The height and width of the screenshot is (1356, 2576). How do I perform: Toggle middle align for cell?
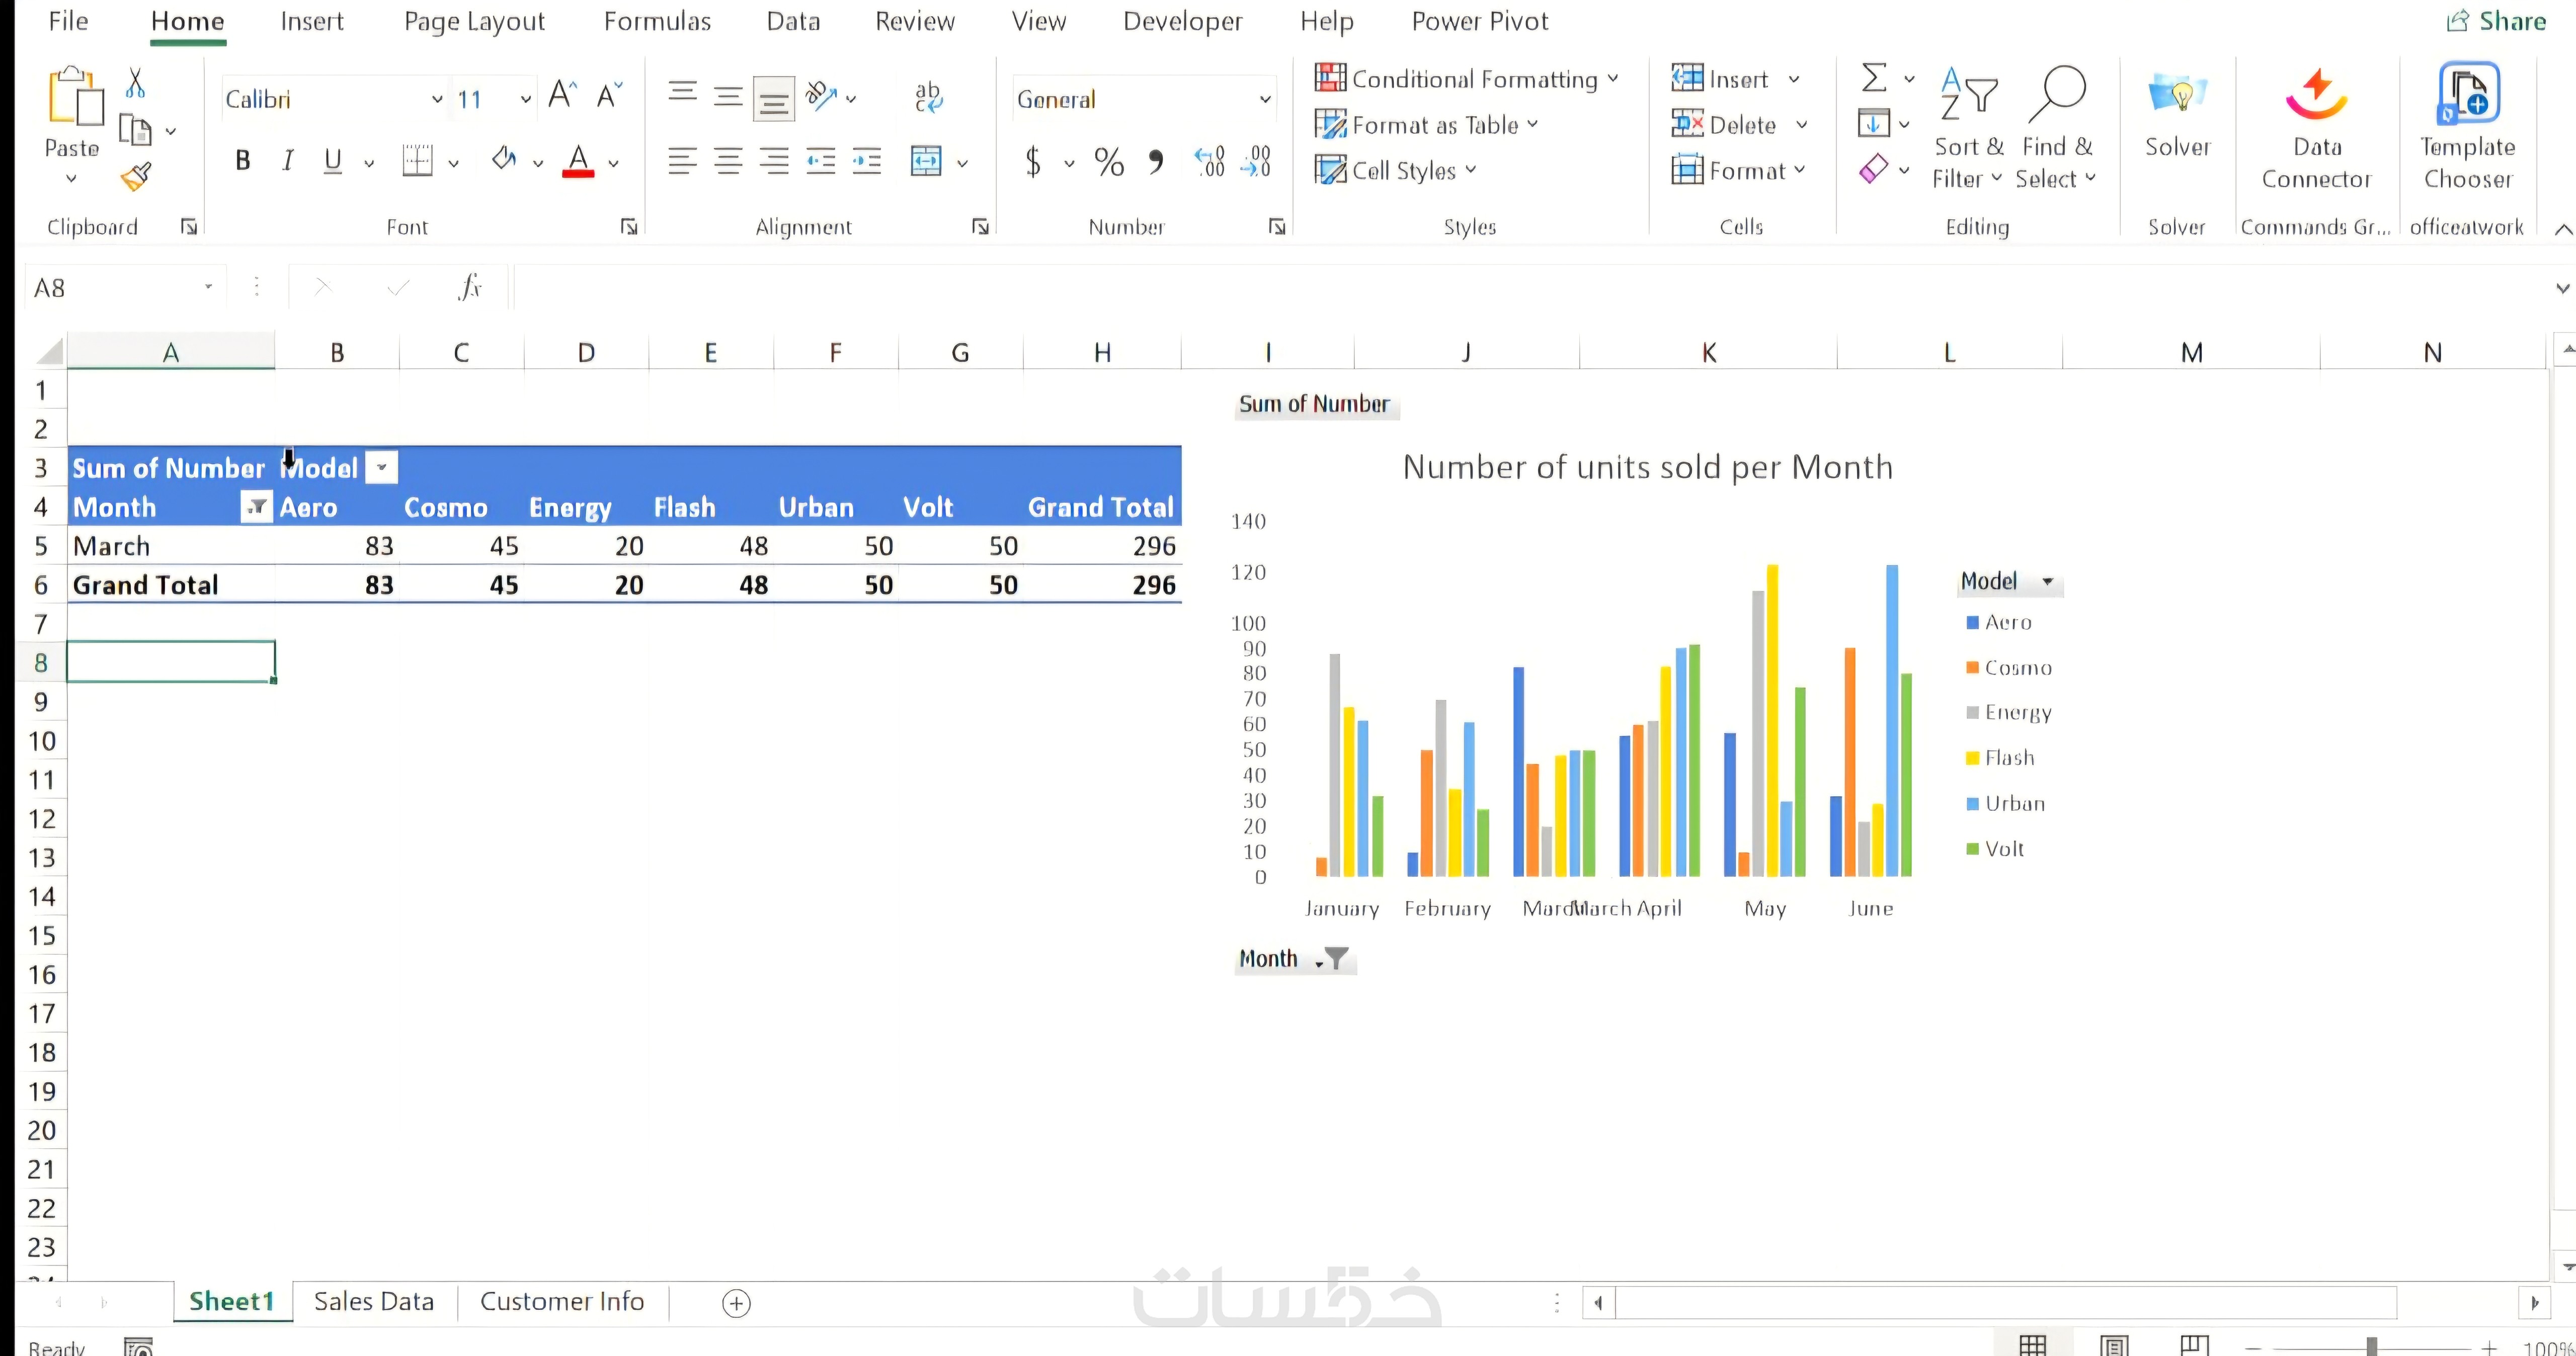point(728,96)
